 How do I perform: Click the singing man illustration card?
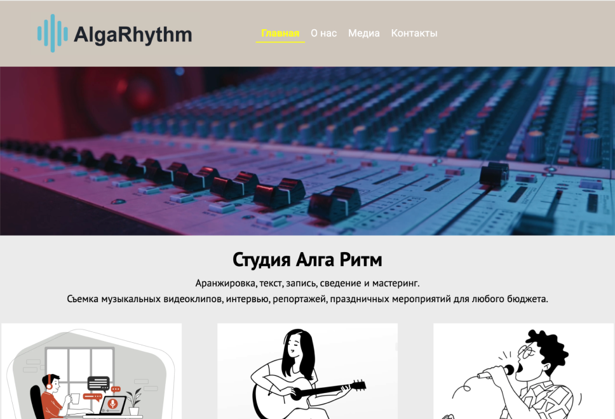tap(521, 371)
